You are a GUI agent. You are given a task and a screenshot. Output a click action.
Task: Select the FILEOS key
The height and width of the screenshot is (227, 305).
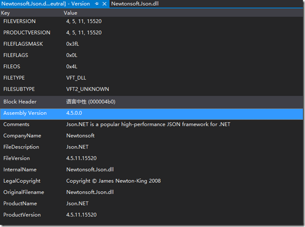click(11, 66)
